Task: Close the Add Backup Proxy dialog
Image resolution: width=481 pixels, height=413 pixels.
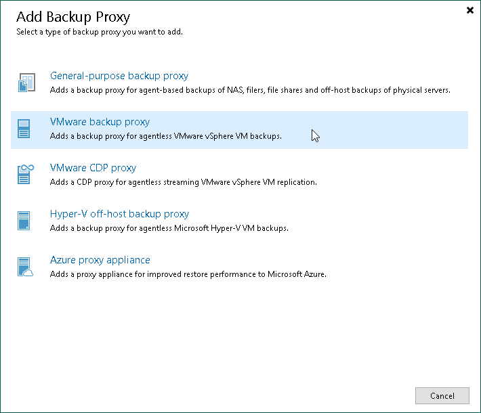Action: (470, 10)
